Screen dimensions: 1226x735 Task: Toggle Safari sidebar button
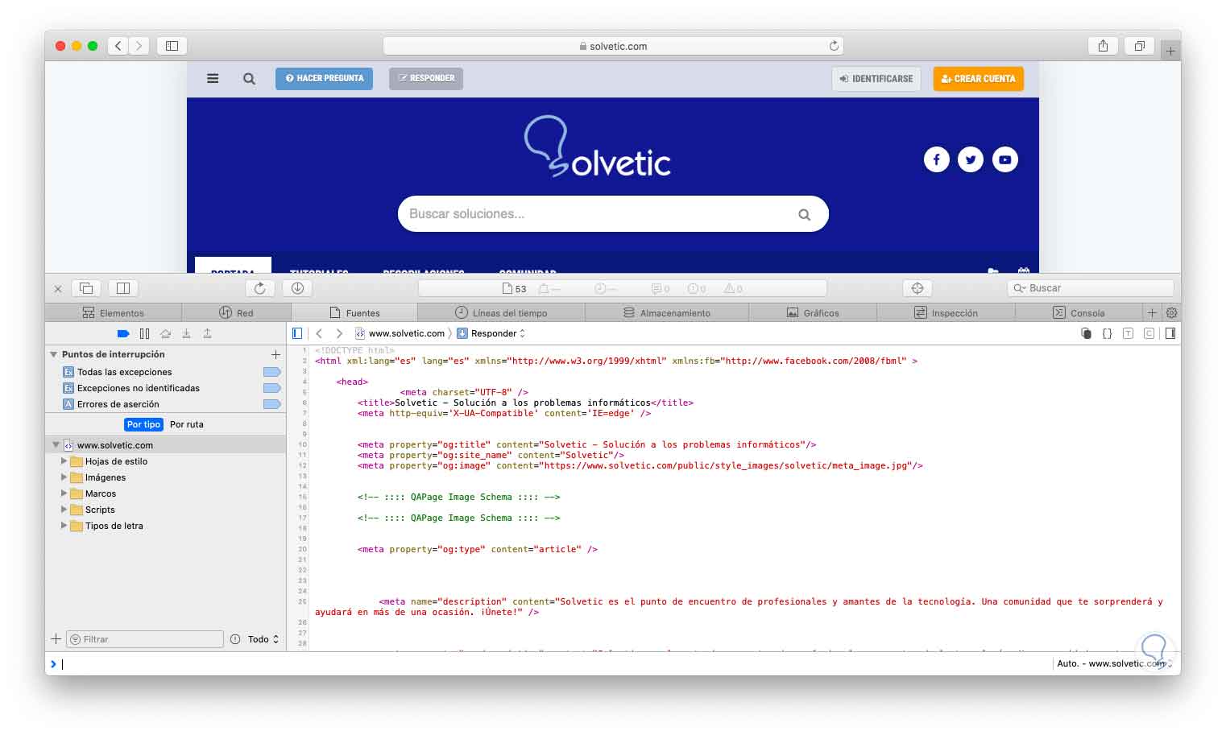click(x=172, y=46)
